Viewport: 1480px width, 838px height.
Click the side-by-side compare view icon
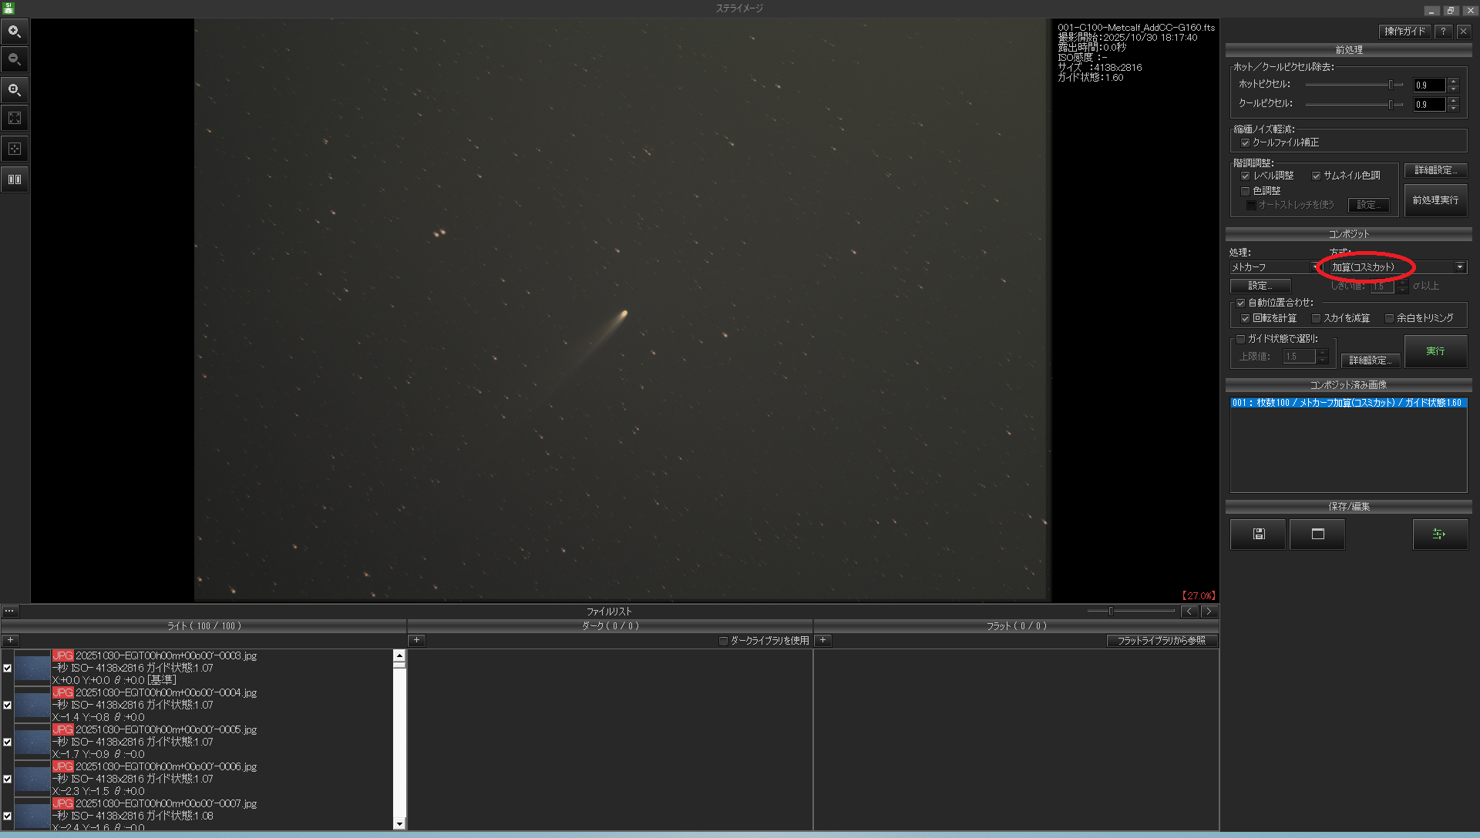coord(15,179)
